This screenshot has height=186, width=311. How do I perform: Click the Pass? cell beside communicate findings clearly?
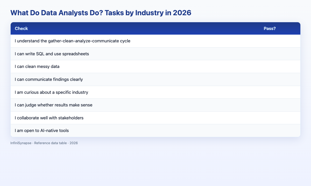click(x=280, y=80)
